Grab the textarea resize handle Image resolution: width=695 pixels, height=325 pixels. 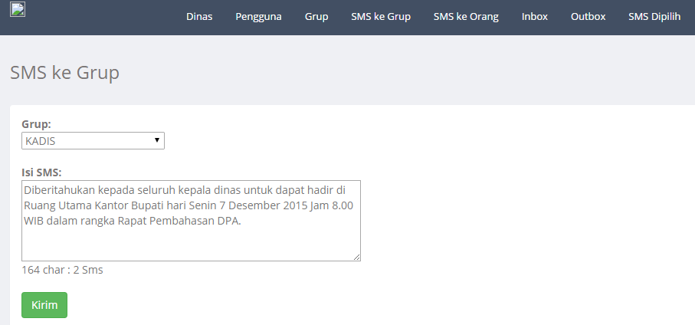tap(356, 257)
